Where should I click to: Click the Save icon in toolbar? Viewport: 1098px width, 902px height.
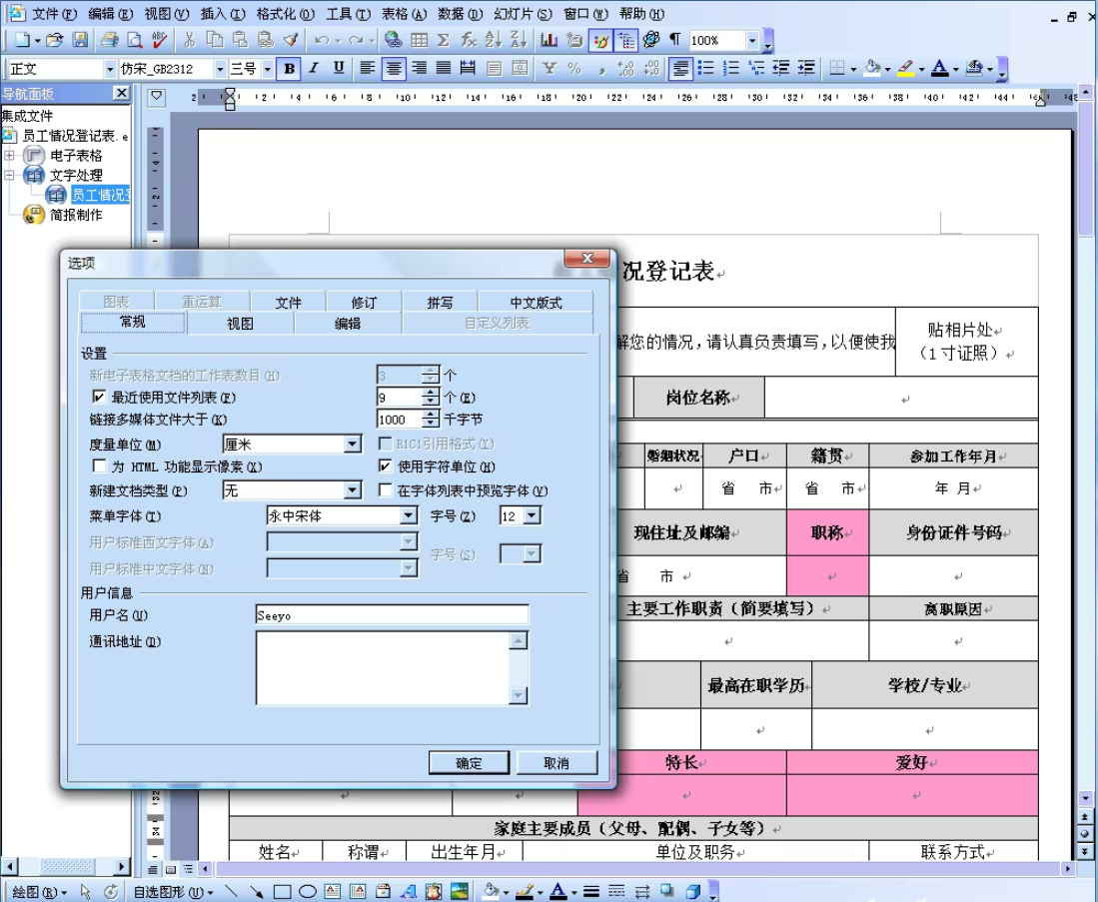80,40
